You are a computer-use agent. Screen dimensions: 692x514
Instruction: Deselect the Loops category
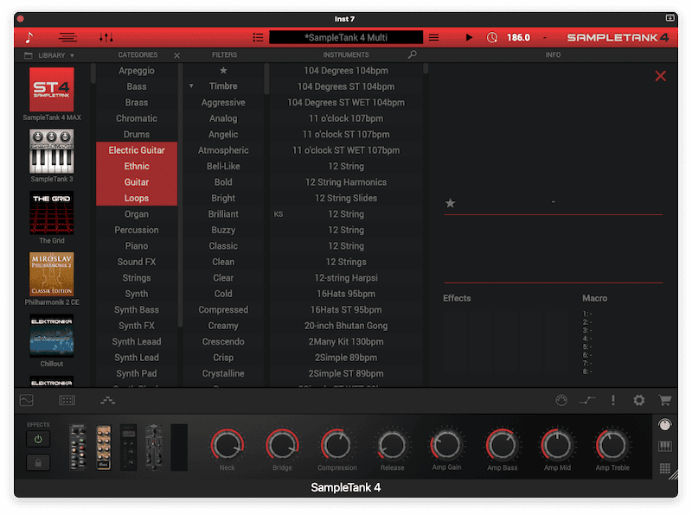point(137,198)
